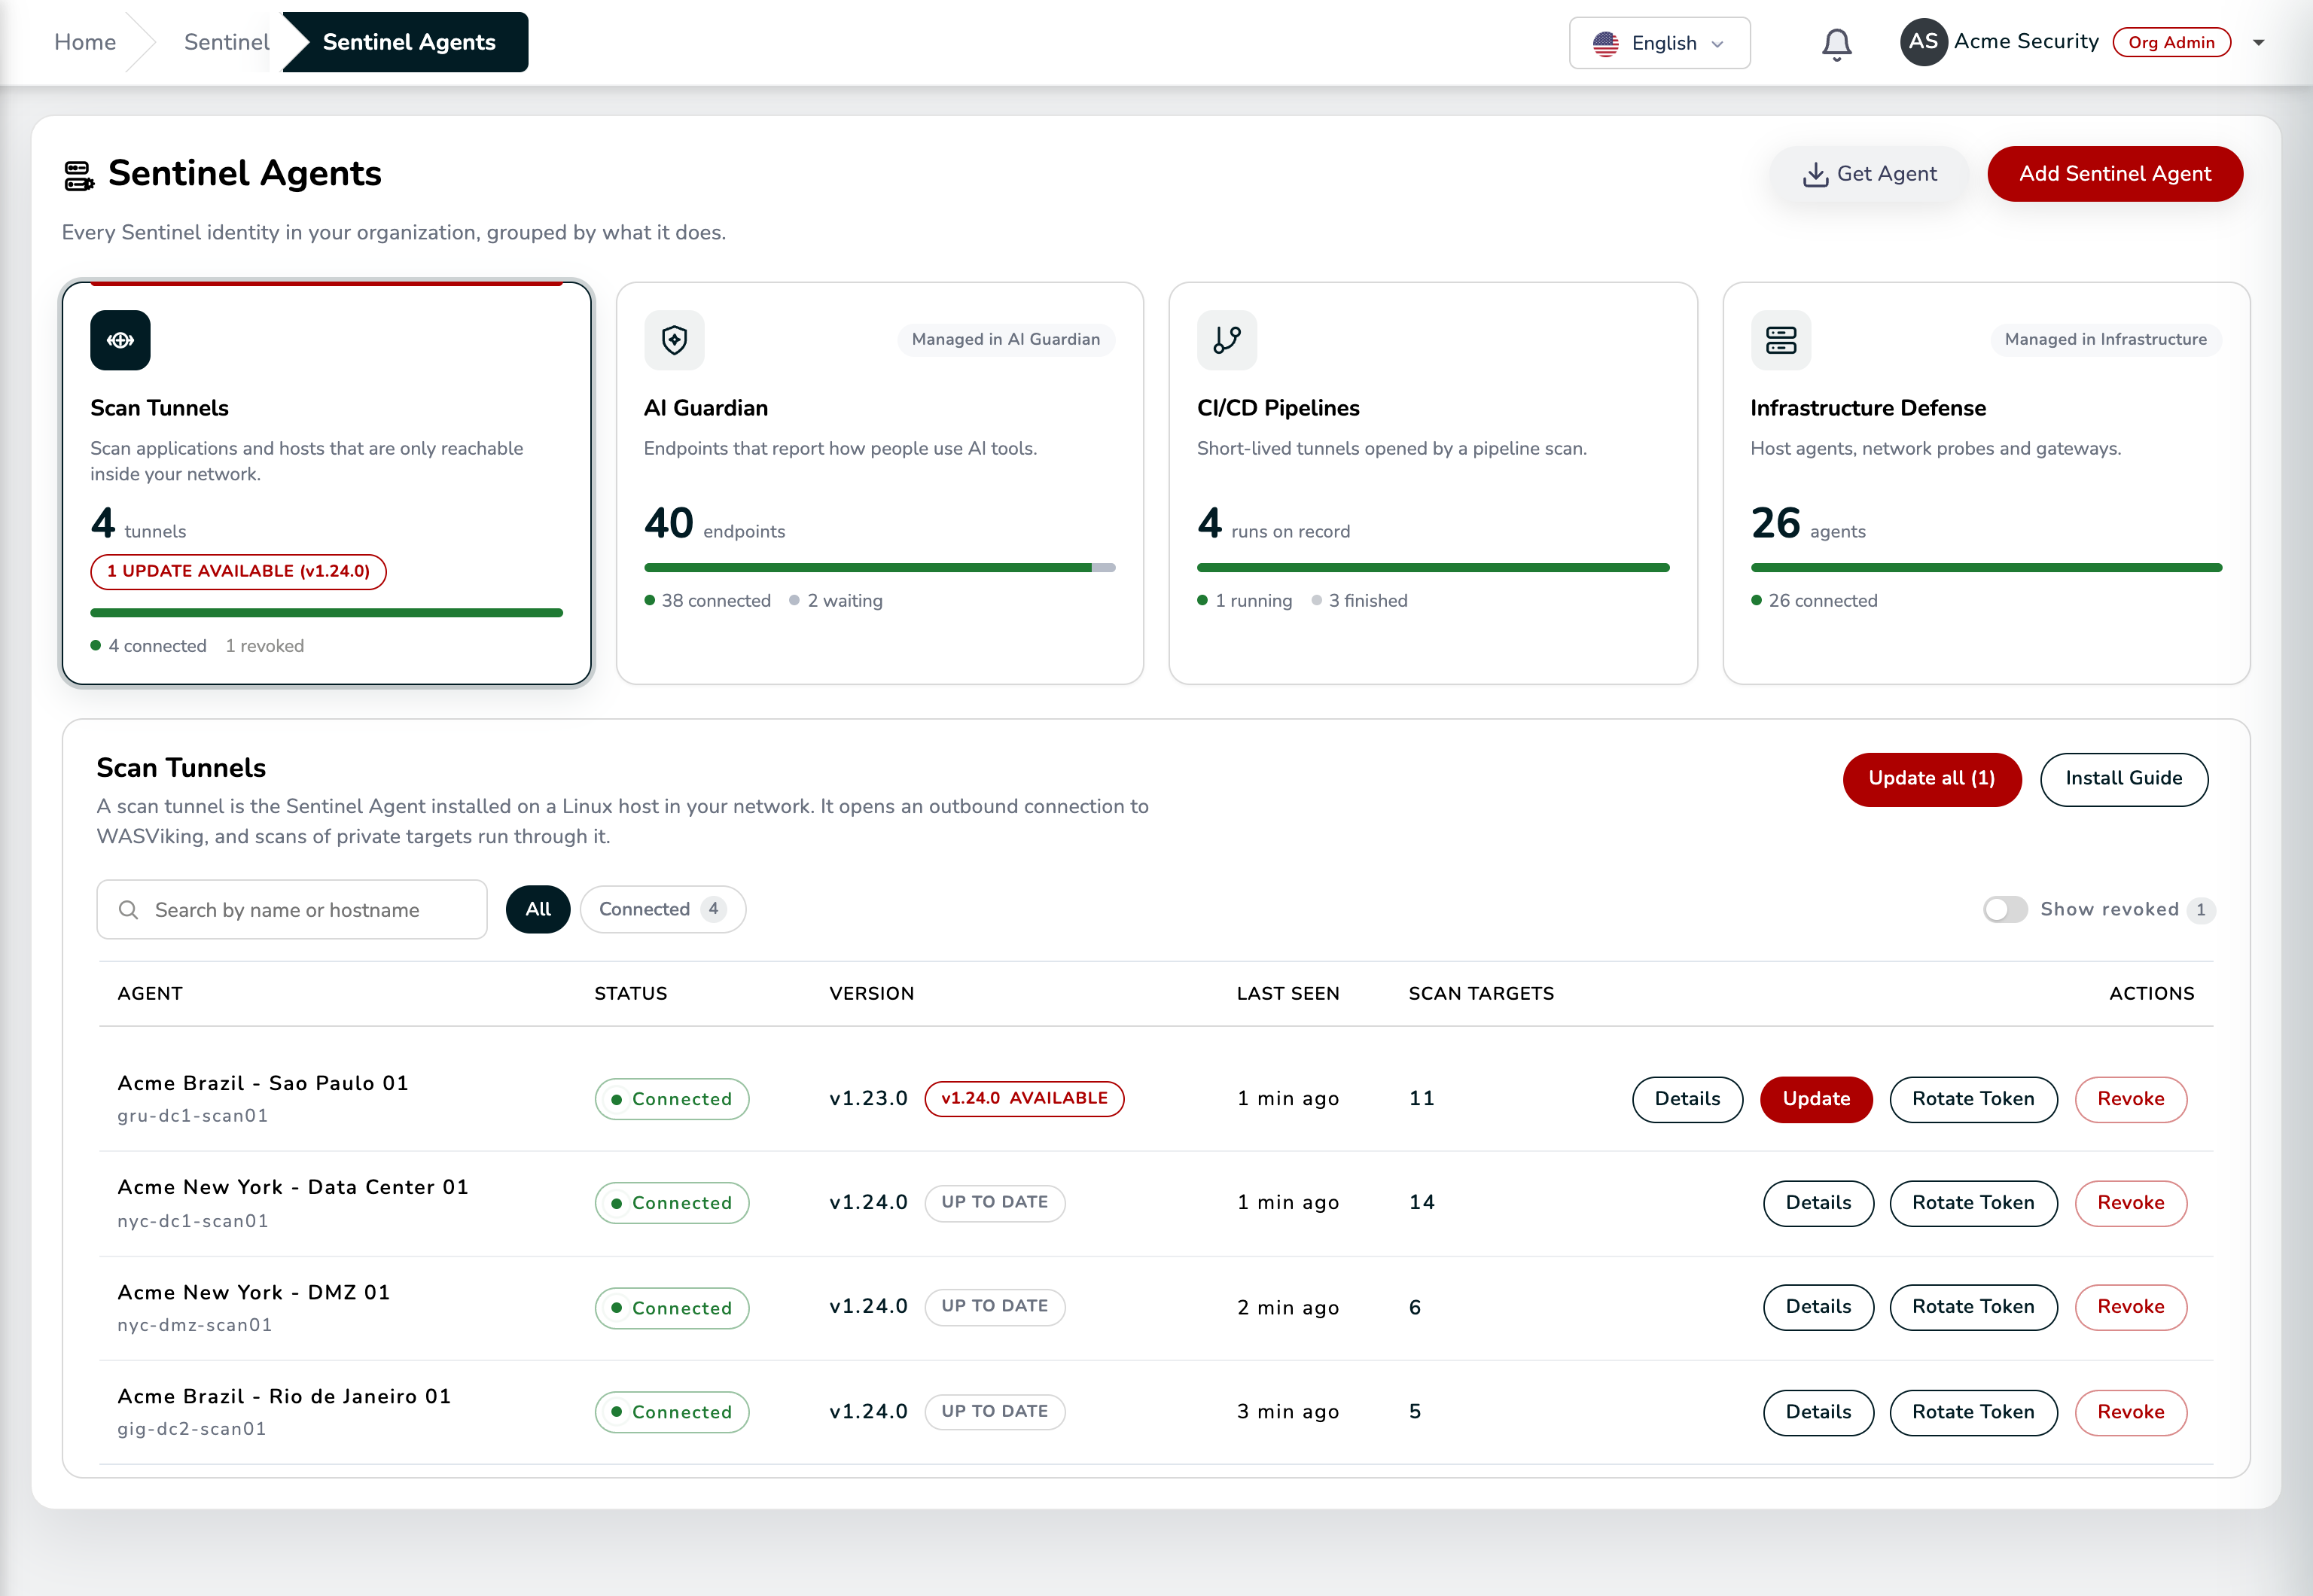Click the Scan Tunnels card icon
This screenshot has height=1596, width=2313.
click(x=120, y=340)
